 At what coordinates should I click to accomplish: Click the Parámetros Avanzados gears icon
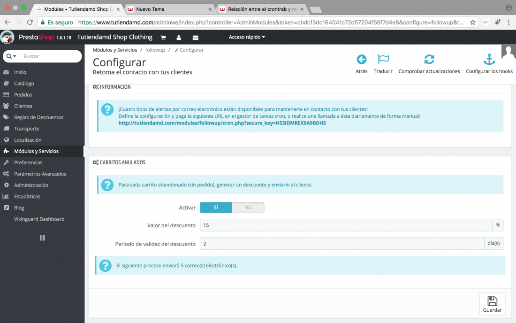tap(6, 174)
